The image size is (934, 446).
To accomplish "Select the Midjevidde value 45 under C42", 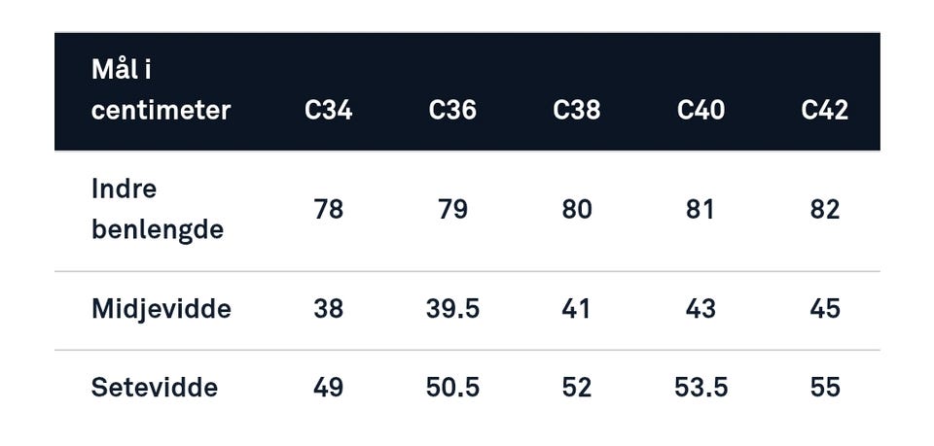I will pyautogui.click(x=824, y=309).
